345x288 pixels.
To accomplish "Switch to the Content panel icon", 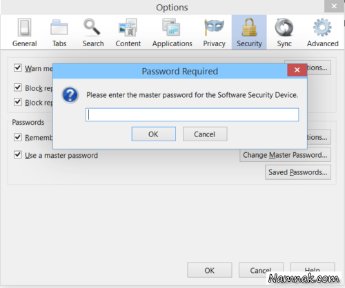I will 128,28.
